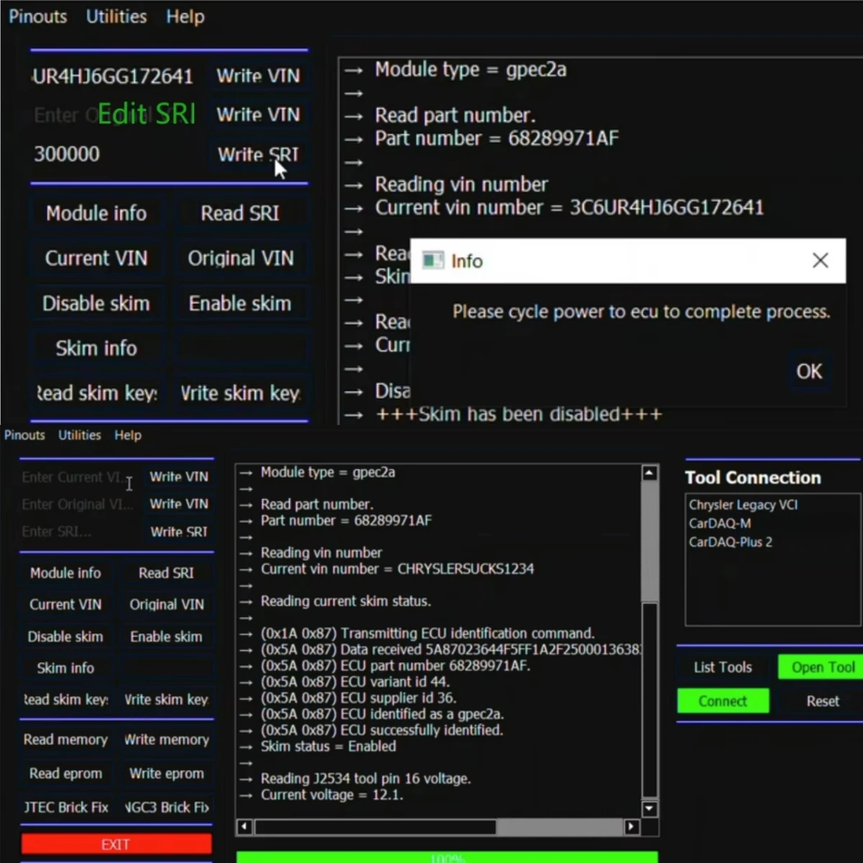The image size is (863, 863).
Task: Run the JTEC Brick Fix
Action: tap(65, 807)
